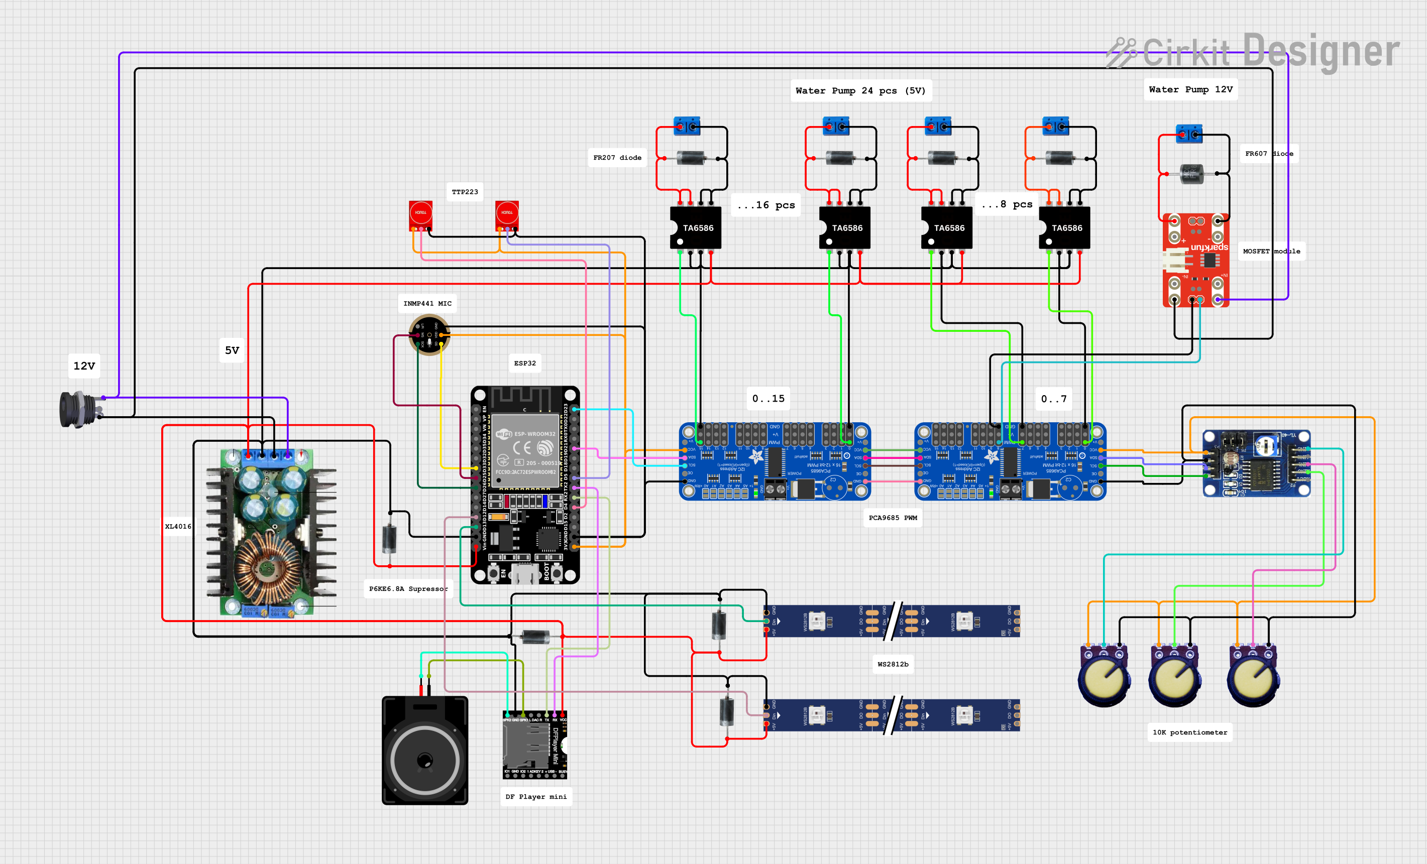
Task: Select the 'P6KE6.8A Supressor' text label
Action: pyautogui.click(x=408, y=588)
